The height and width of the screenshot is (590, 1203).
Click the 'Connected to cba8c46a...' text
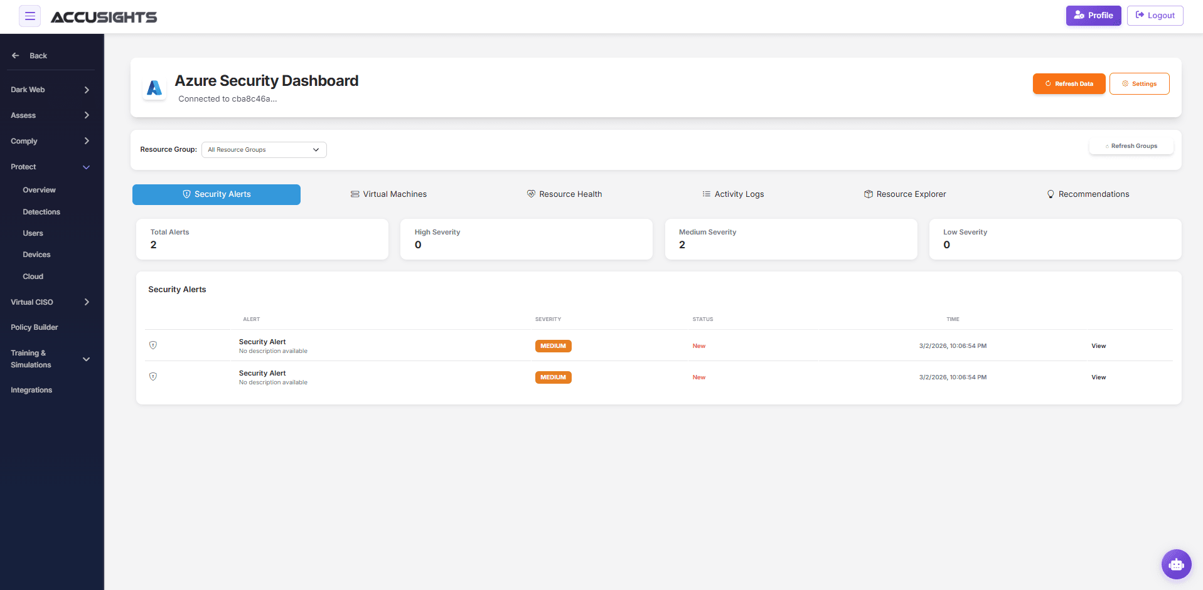click(x=227, y=99)
